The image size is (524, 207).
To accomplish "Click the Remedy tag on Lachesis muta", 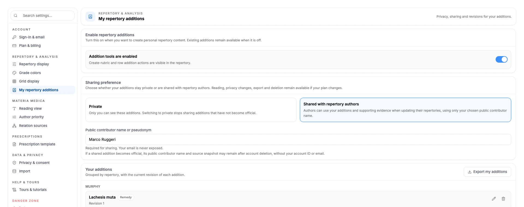I will 126,197.
